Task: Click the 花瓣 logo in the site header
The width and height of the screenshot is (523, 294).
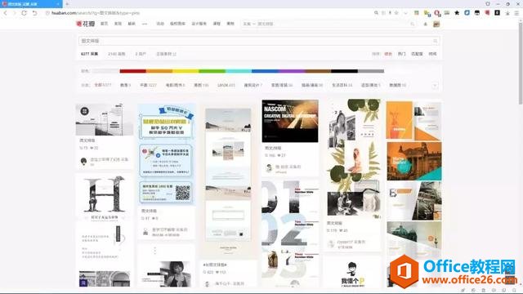Action: pyautogui.click(x=85, y=24)
